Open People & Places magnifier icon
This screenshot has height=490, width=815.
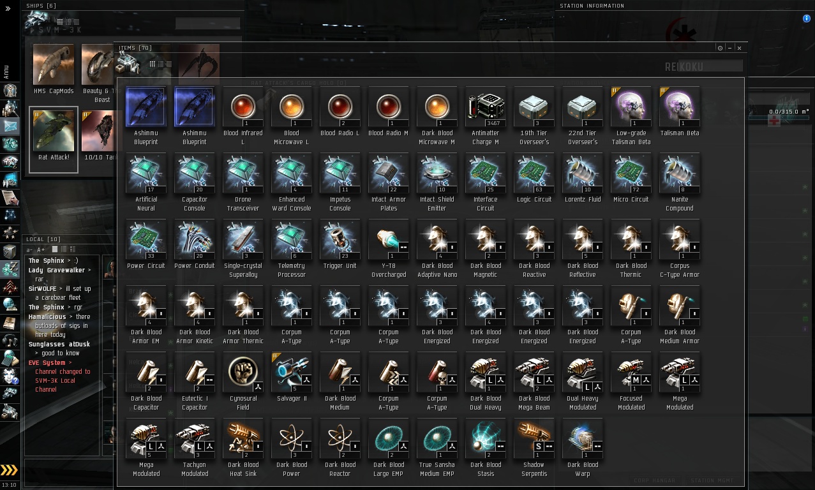pyautogui.click(x=10, y=108)
